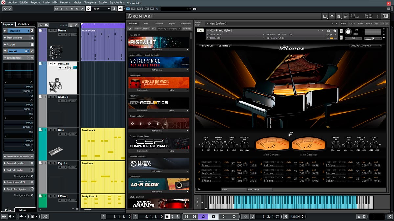Click the SETTINGS button in Pianos
The width and height of the screenshot is (394, 221).
[x=224, y=46]
